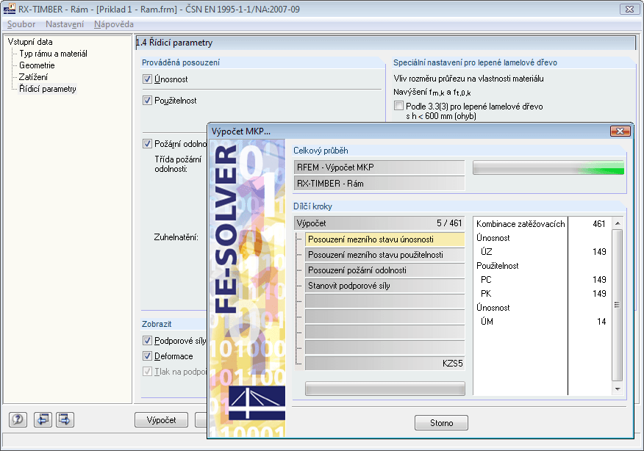Image resolution: width=644 pixels, height=451 pixels.
Task: Toggle the Deformace checkbox
Action: tap(148, 356)
